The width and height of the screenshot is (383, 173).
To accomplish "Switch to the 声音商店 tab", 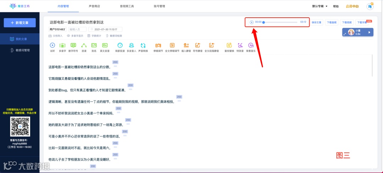I will (x=94, y=6).
